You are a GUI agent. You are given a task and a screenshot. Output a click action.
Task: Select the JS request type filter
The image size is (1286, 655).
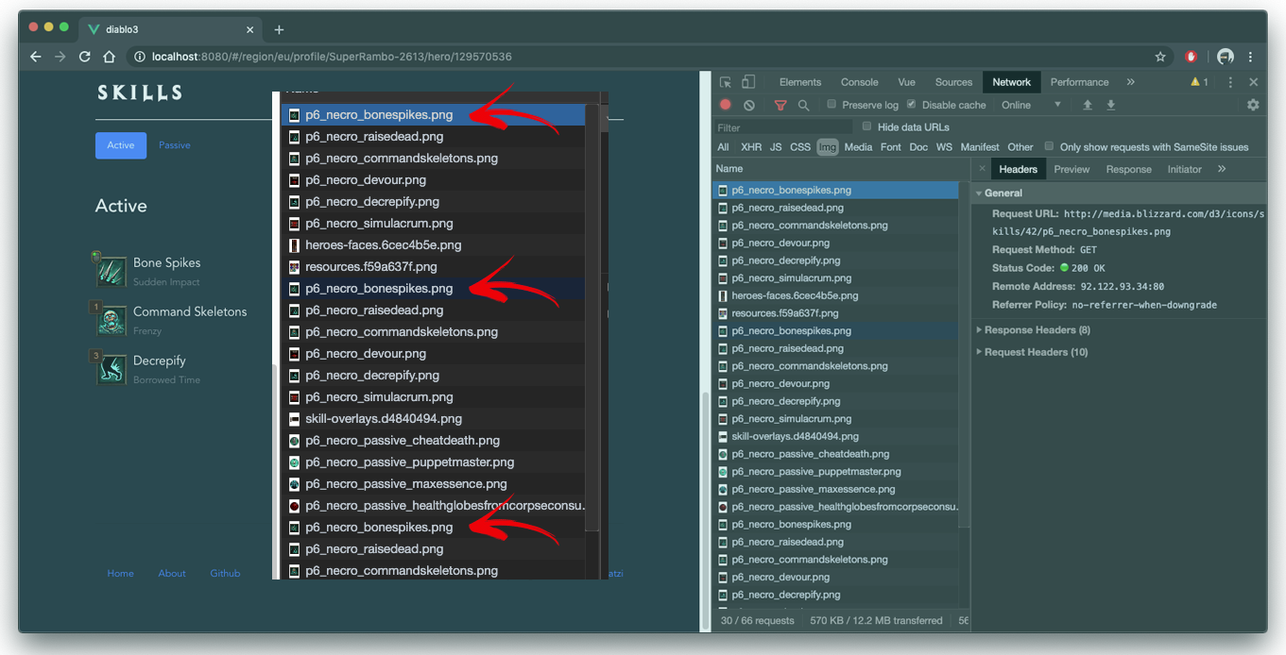point(776,147)
